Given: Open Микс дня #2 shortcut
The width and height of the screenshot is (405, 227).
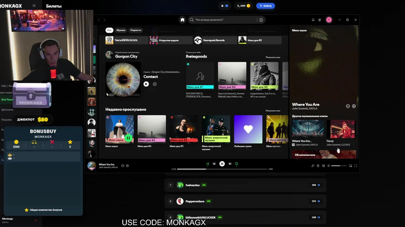Looking at the screenshot, I should 259,40.
